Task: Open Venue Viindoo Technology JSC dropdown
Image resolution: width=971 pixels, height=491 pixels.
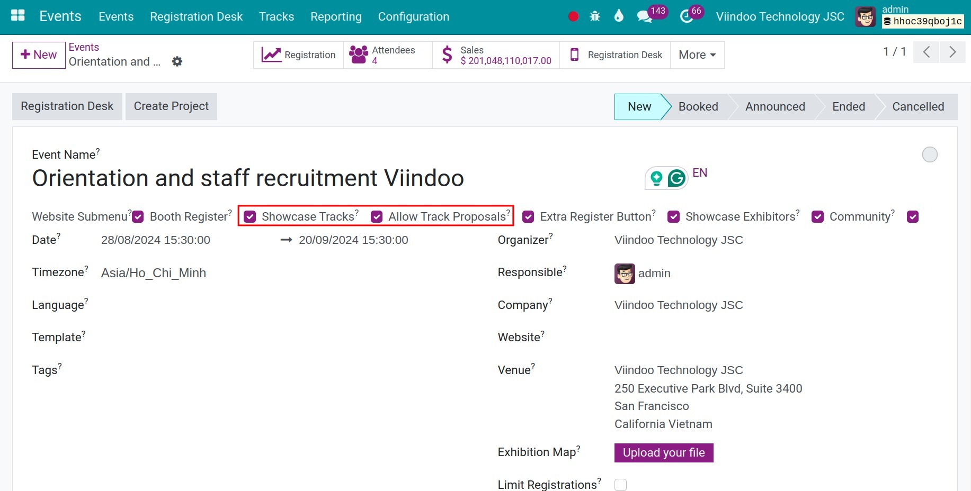Action: pos(776,370)
